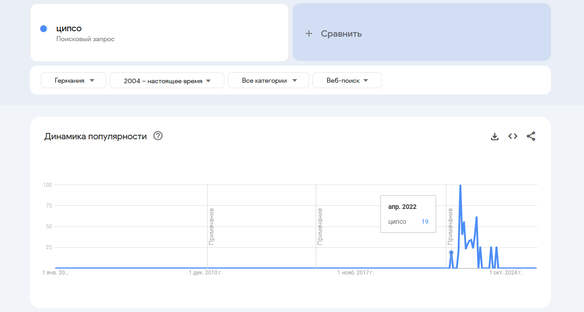Click the Примечание note near 2022
This screenshot has height=312, width=584.
(450, 226)
